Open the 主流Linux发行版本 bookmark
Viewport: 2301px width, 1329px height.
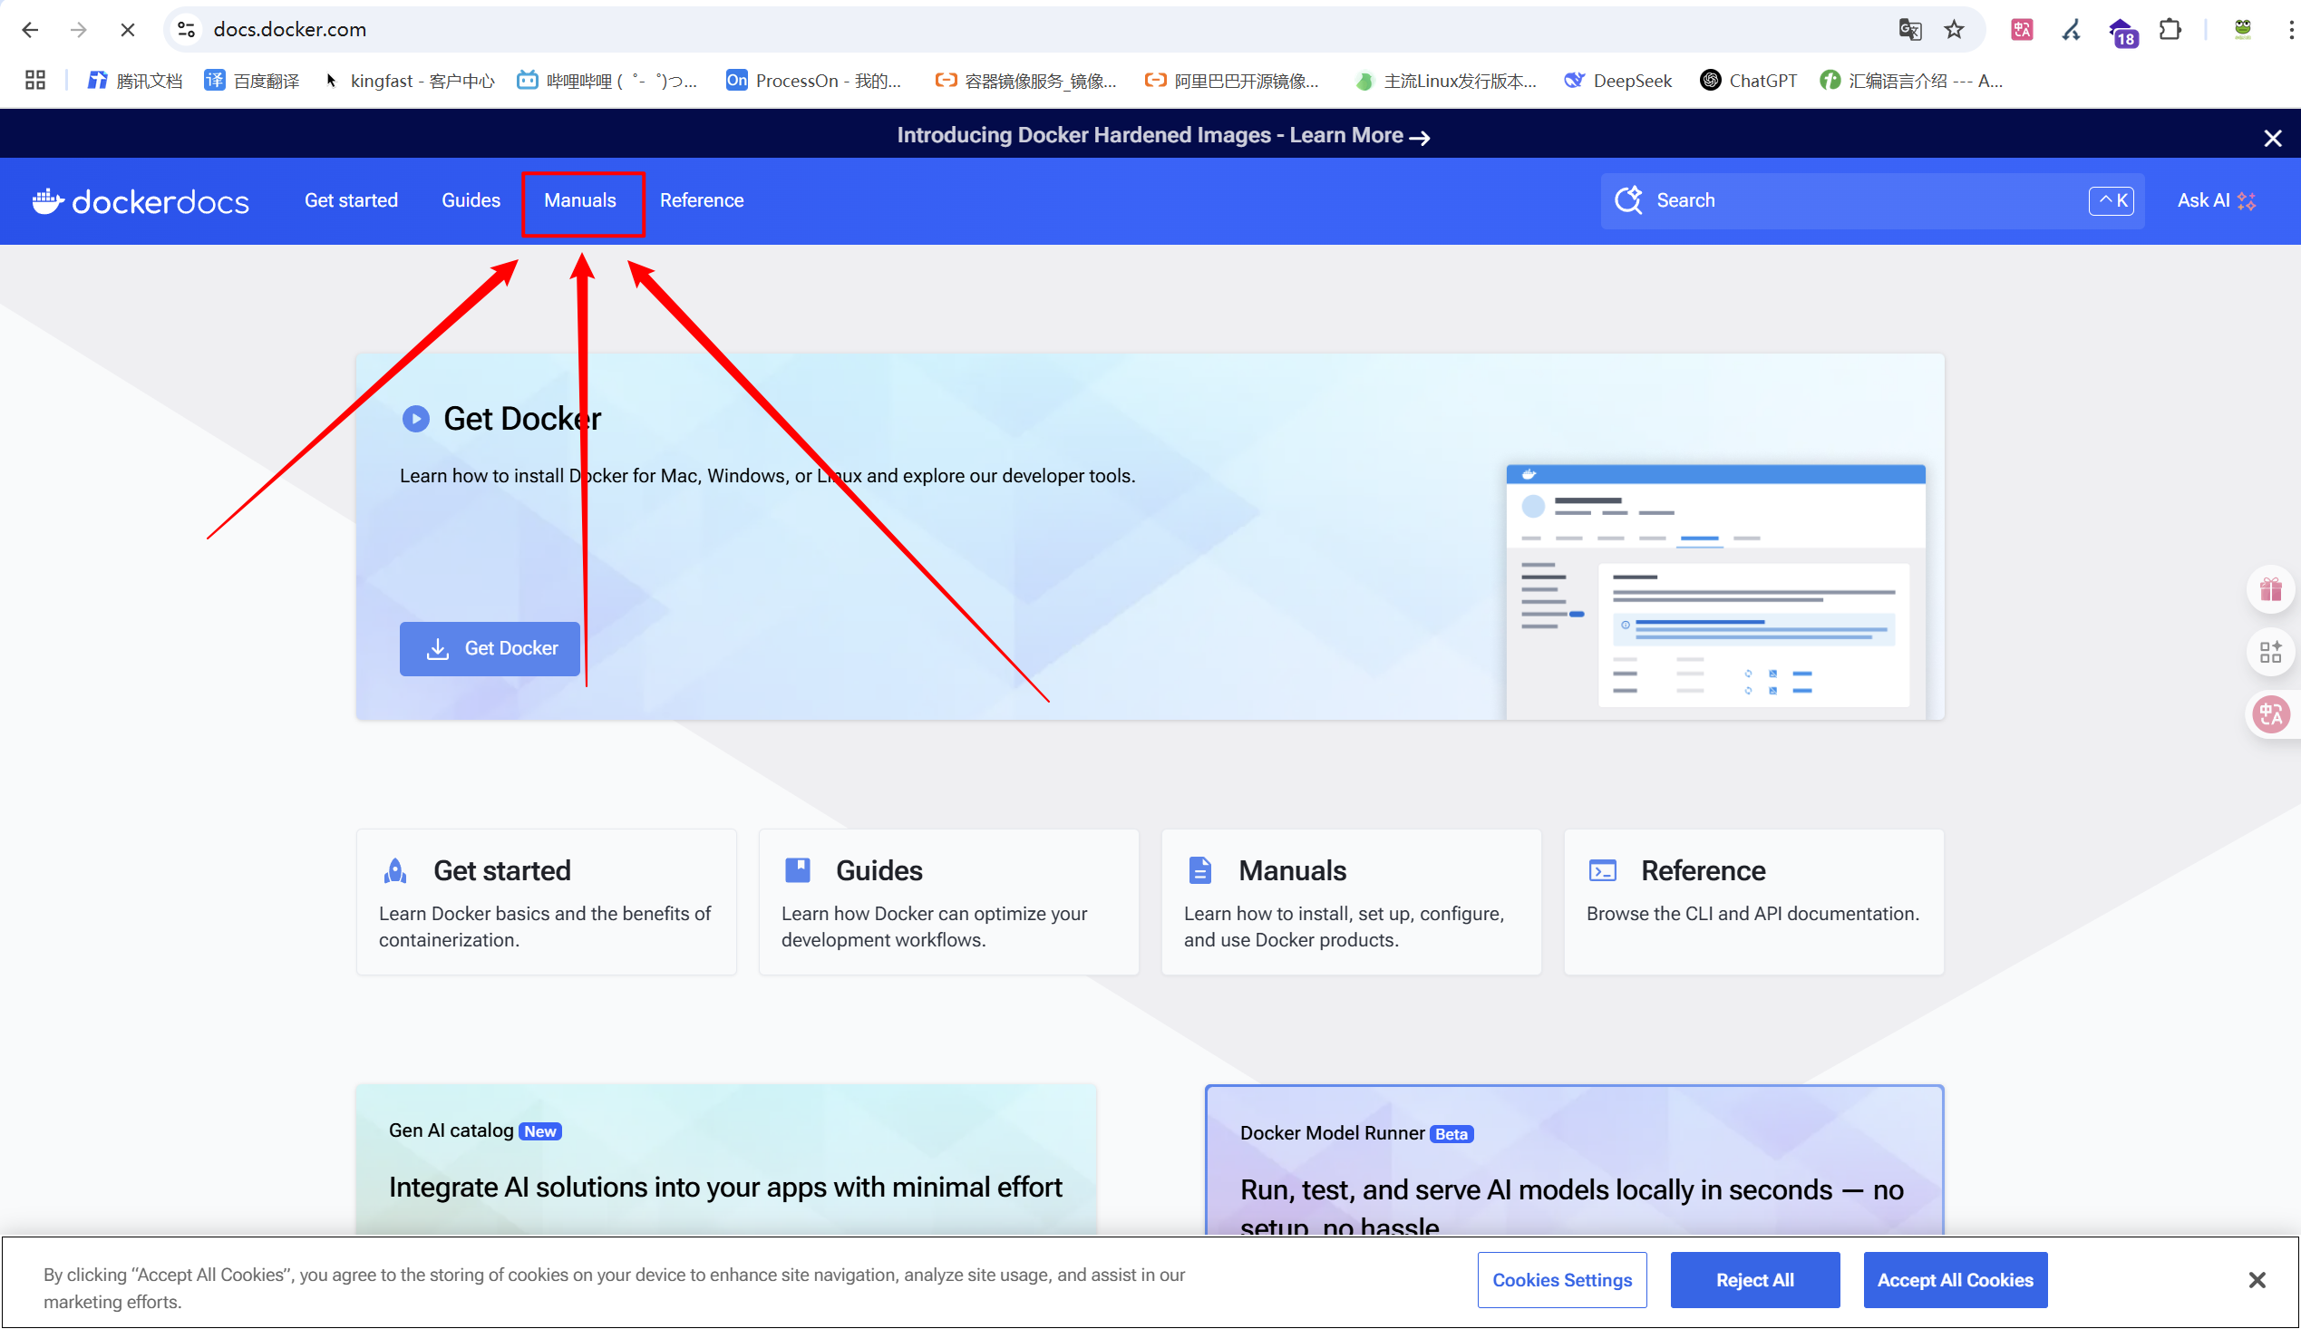[1446, 81]
